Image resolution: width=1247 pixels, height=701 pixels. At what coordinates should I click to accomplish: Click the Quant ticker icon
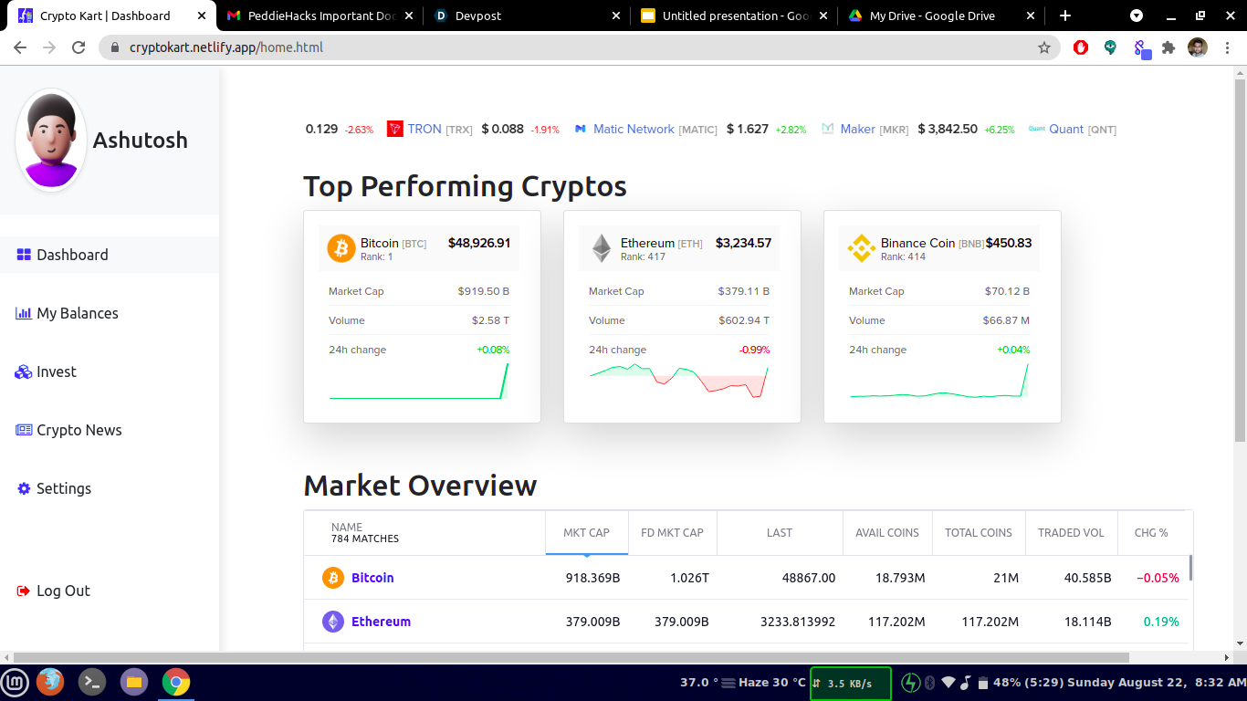point(1036,129)
